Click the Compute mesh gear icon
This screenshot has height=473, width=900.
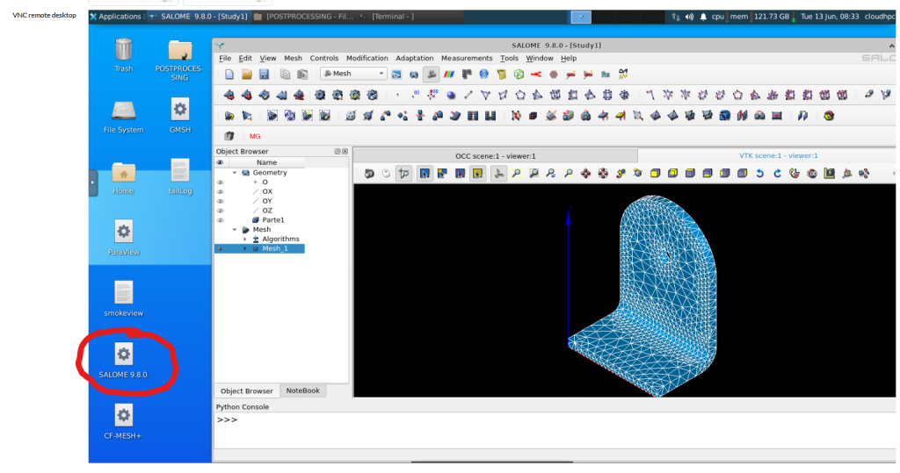click(320, 95)
